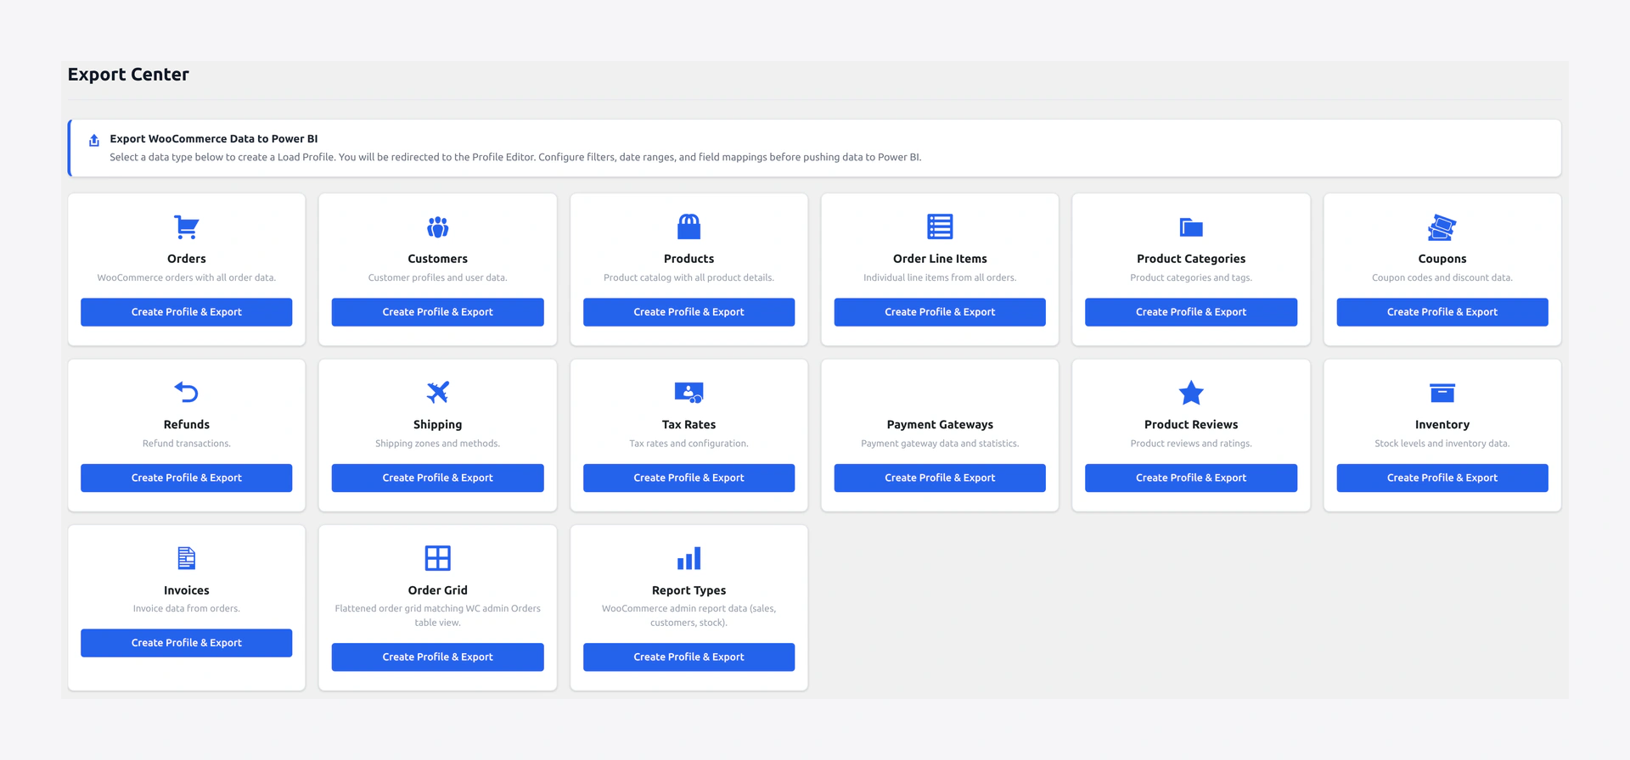Viewport: 1630px width, 760px height.
Task: Create profile and export for Report Types
Action: coord(689,657)
